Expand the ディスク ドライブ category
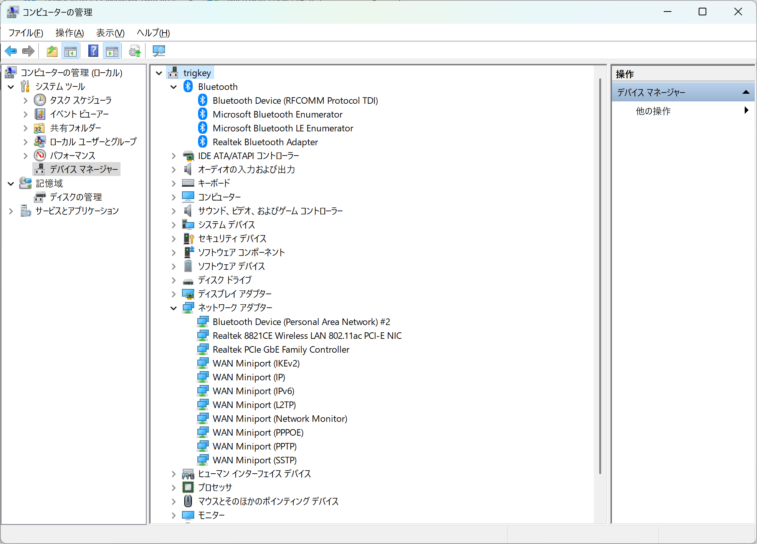This screenshot has height=544, width=757. click(x=174, y=280)
